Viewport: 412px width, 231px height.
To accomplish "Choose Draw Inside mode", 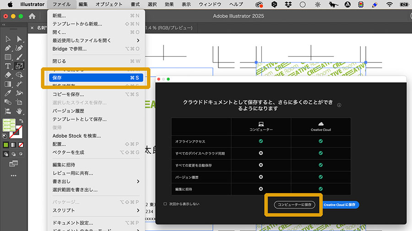I will 21,154.
